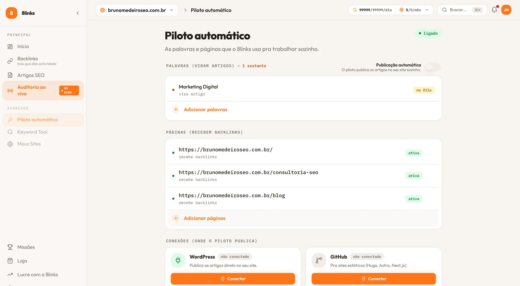Screen dimensions: 520x286
Task: Click the Buscar search field
Action: coord(462,10)
